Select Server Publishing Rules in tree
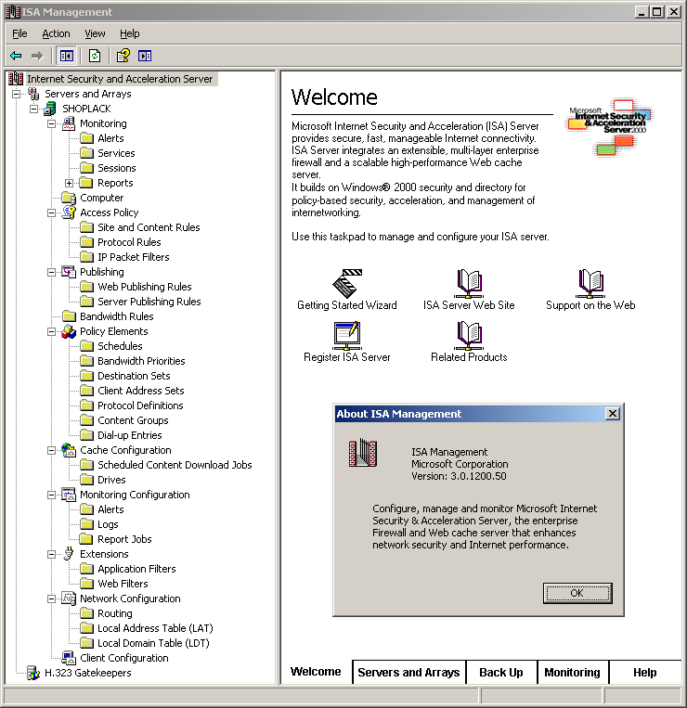Viewport: 687px width, 708px height. (x=149, y=302)
